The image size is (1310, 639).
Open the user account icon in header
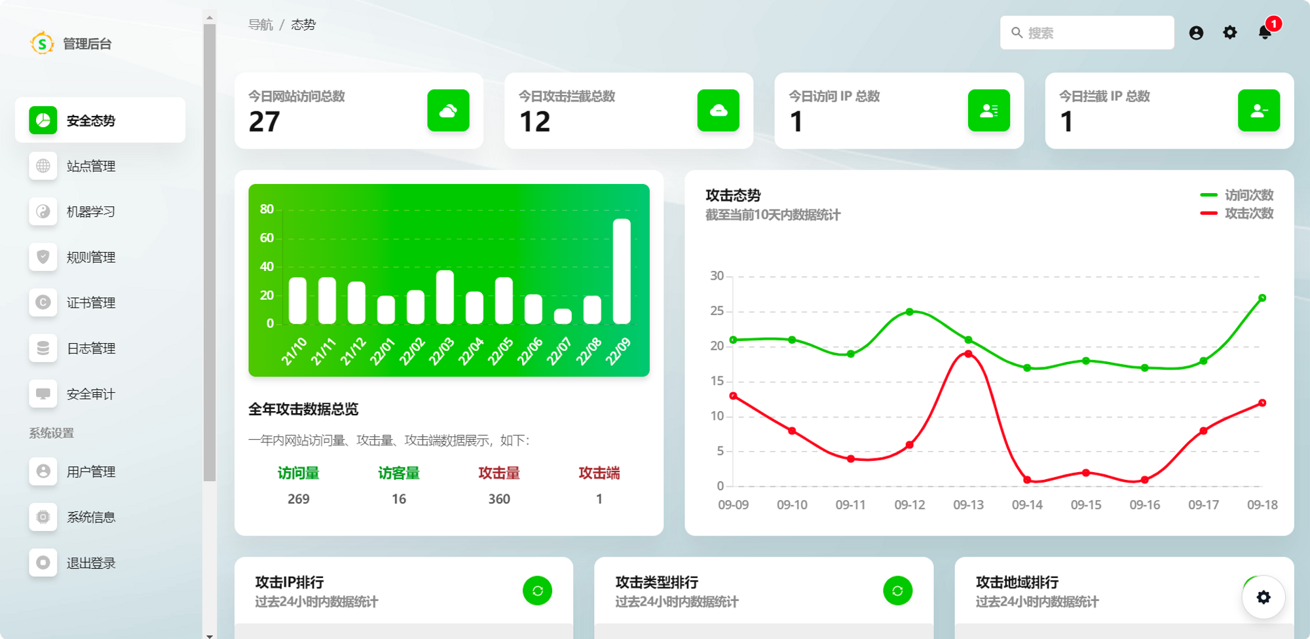[1196, 33]
